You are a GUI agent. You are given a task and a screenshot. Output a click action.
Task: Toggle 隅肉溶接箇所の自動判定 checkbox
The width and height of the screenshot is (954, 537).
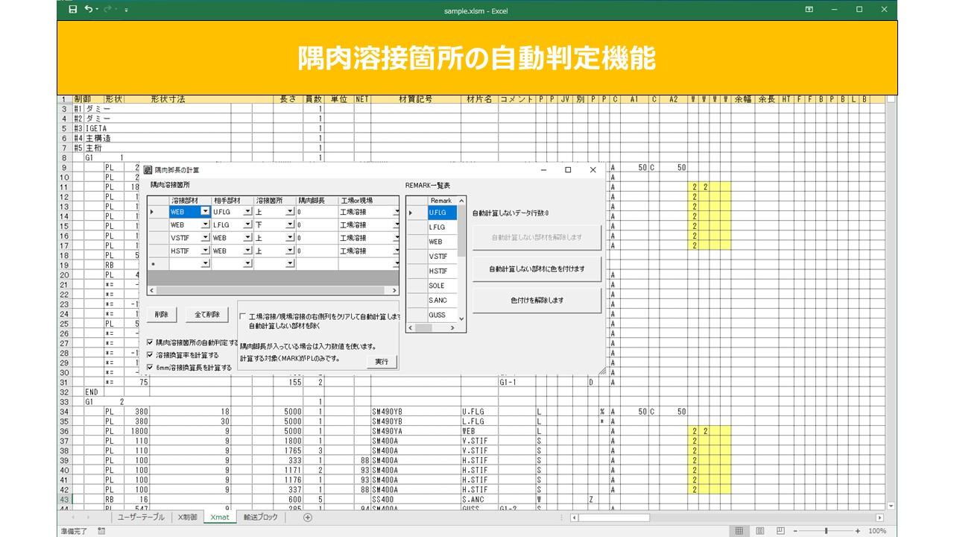pyautogui.click(x=151, y=342)
